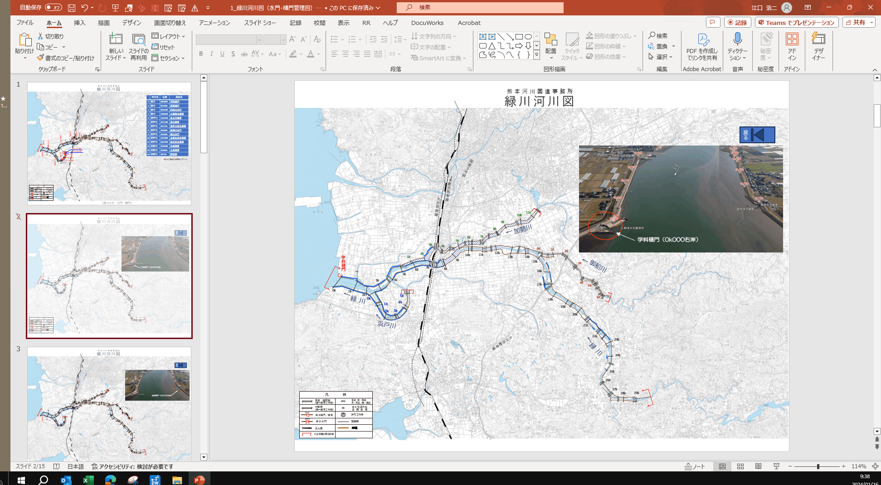Viewport: 881px width, 485px height.
Task: Switch to 挿入 tab
Action: [79, 23]
